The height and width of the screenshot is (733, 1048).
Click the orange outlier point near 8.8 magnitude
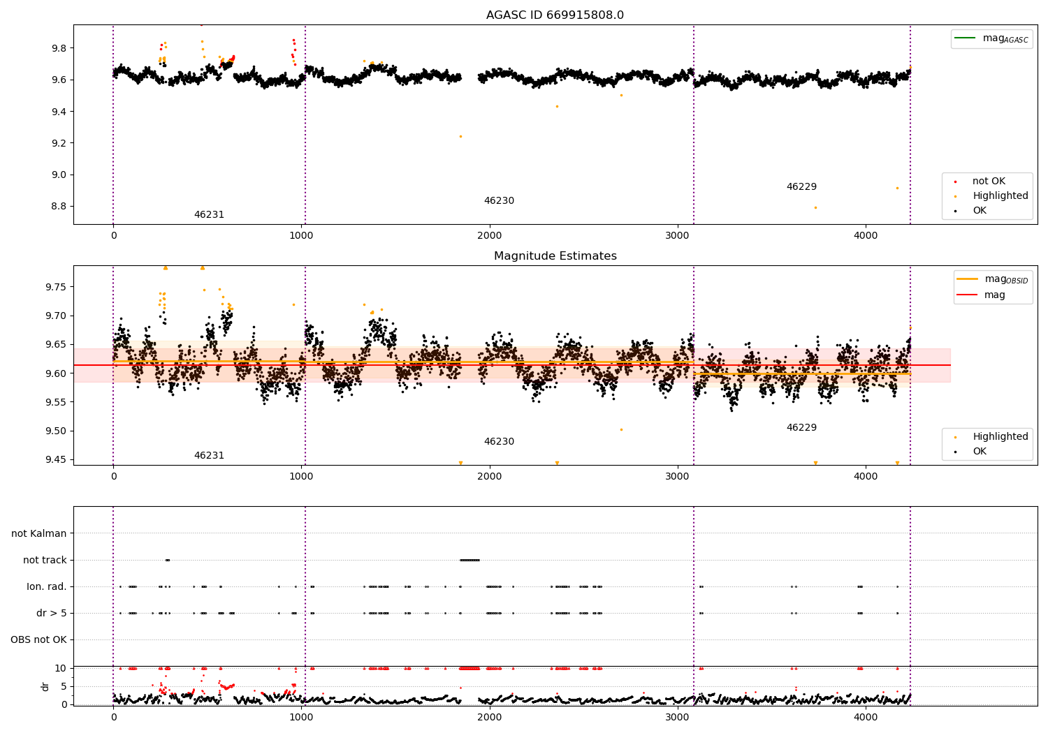(815, 207)
